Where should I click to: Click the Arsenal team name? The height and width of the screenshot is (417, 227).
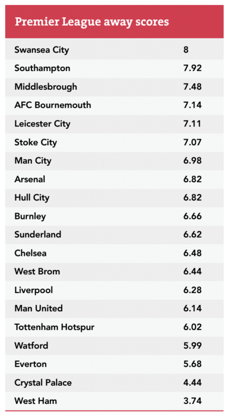point(30,179)
